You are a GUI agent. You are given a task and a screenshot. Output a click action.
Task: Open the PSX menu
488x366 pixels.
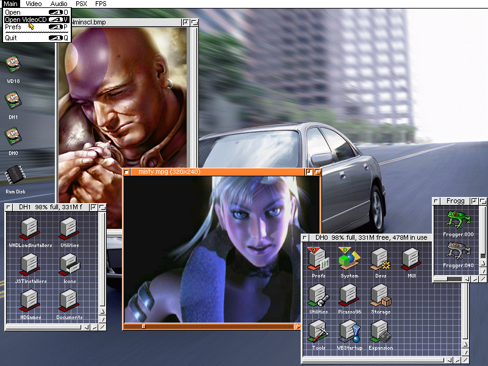pos(82,4)
